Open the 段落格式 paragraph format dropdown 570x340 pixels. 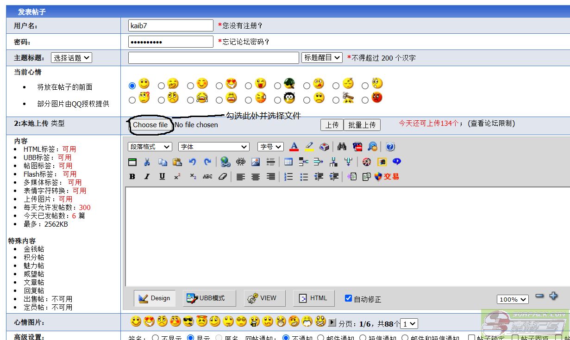pos(150,147)
